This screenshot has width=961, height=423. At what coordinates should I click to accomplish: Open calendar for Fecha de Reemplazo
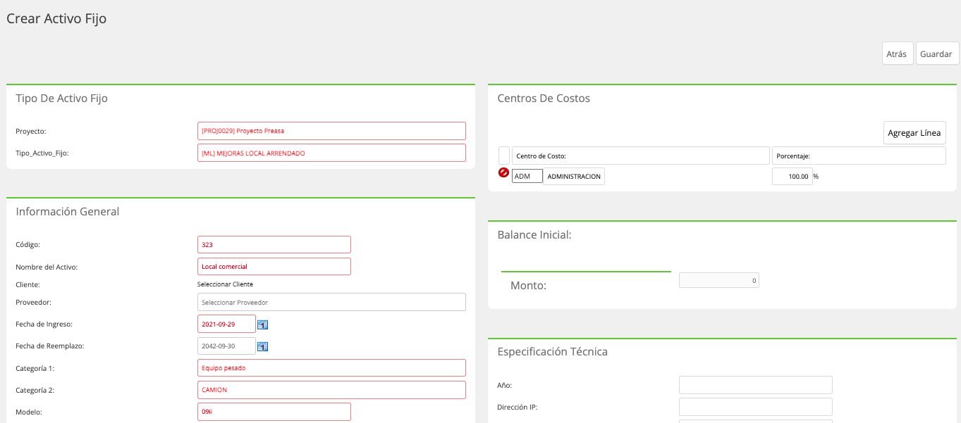point(262,346)
